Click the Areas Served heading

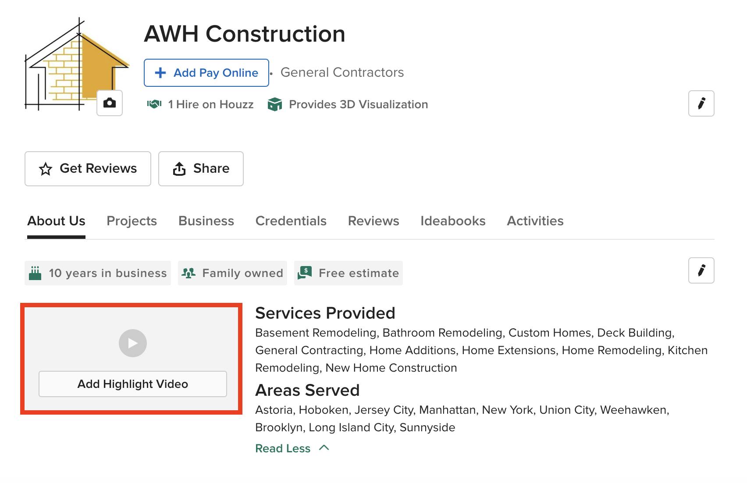click(x=307, y=390)
